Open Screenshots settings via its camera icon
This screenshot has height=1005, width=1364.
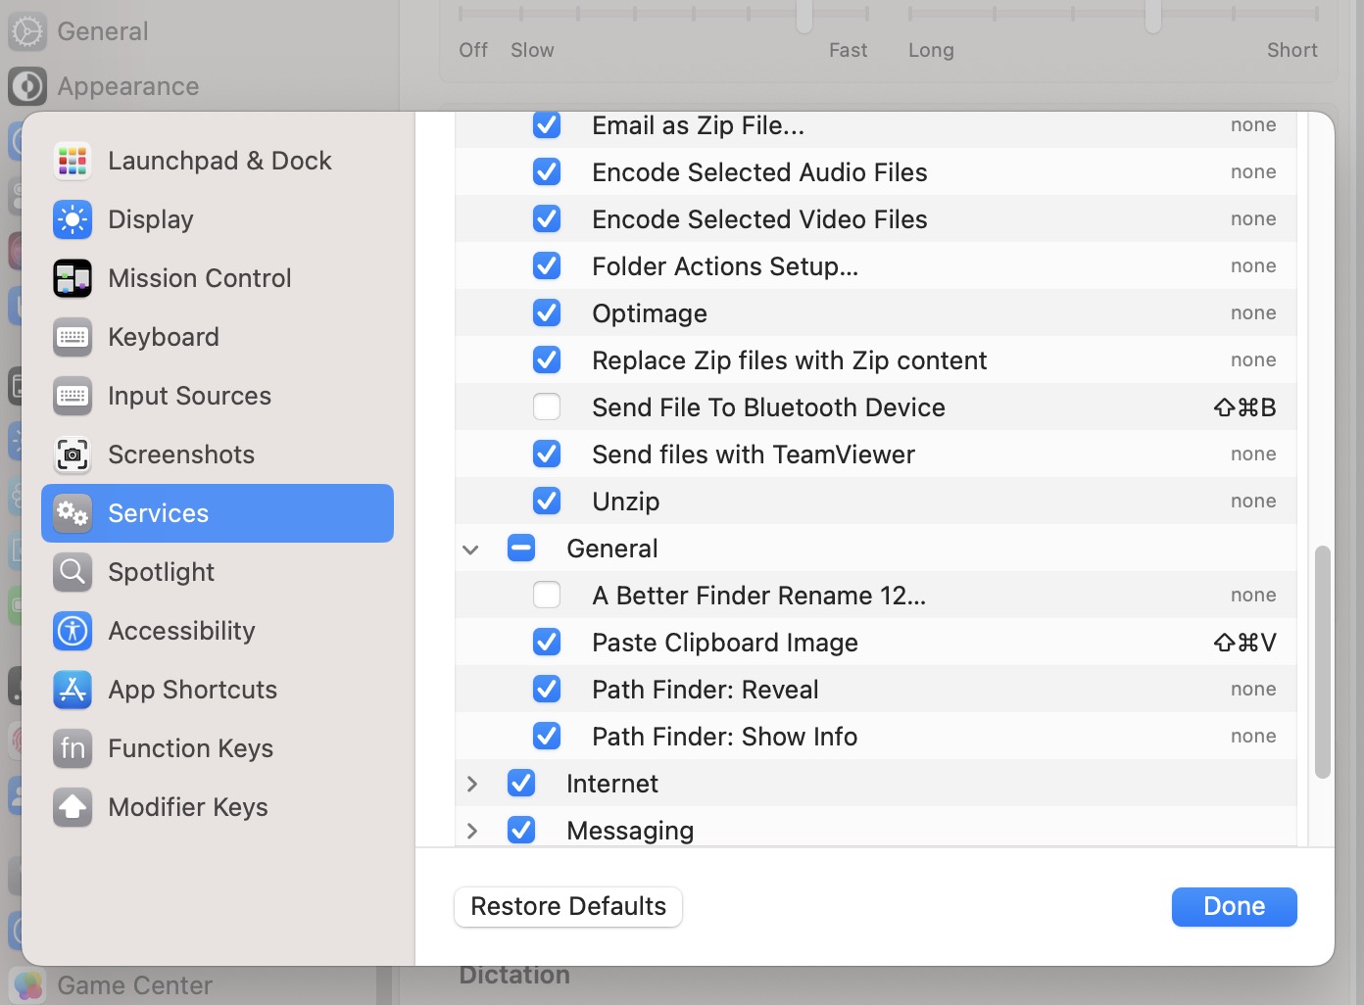[72, 455]
